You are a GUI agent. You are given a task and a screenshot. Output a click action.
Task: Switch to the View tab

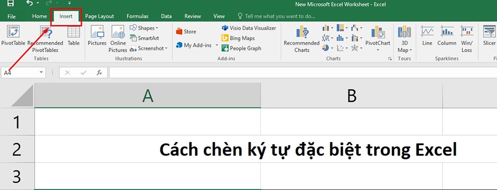219,16
